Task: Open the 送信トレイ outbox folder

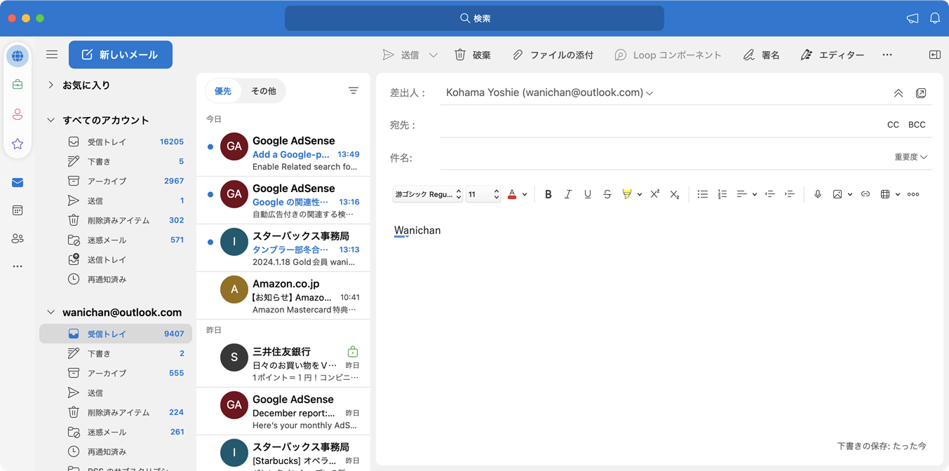Action: pyautogui.click(x=116, y=259)
